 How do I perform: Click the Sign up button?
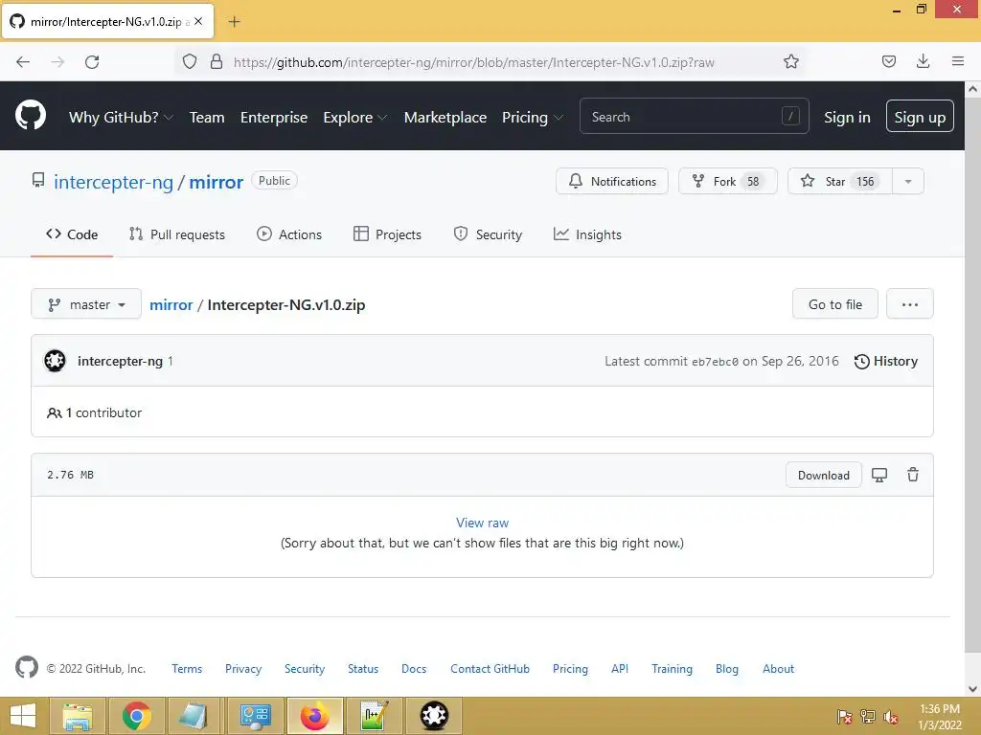pyautogui.click(x=920, y=116)
